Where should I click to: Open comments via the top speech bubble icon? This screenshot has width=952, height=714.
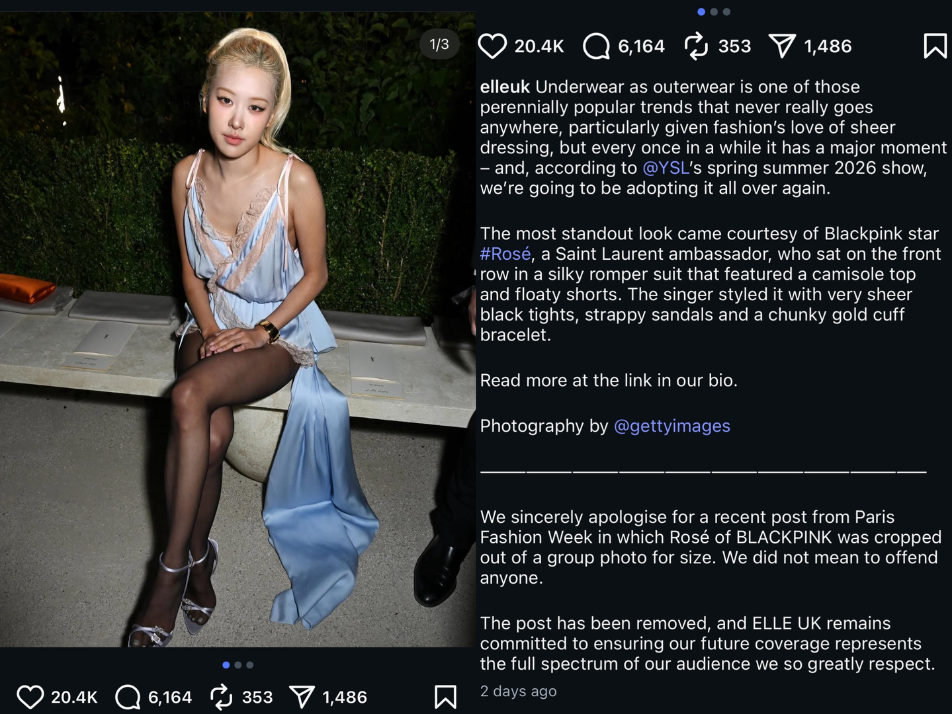596,46
